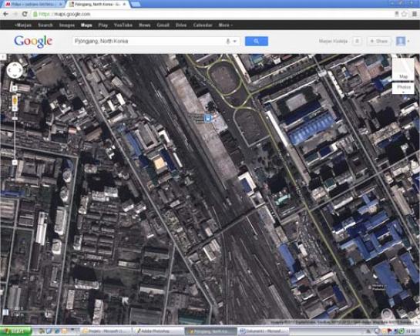This screenshot has height=336, width=420.
Task: Open the notifications counter box
Action: [x=357, y=42]
